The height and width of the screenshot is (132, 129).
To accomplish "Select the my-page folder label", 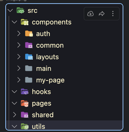I will tap(50, 81).
